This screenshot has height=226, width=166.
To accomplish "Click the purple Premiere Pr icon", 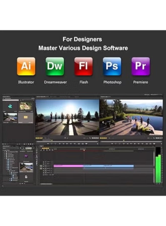I will (141, 66).
